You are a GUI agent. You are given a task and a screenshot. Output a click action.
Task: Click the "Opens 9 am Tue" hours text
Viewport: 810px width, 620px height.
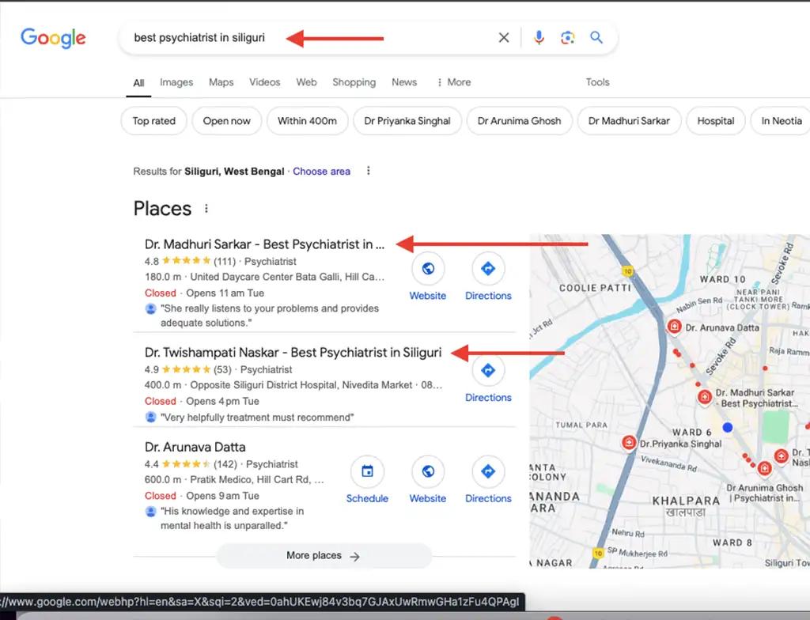point(222,496)
